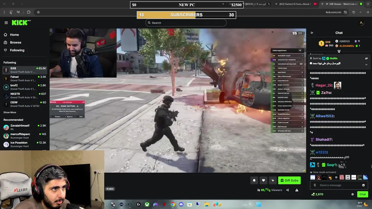Open the i3SW channel in sidebar
This screenshot has width=372, height=209.
(x=25, y=104)
